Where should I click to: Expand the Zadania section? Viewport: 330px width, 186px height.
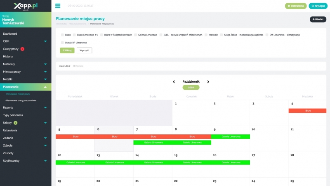26,138
